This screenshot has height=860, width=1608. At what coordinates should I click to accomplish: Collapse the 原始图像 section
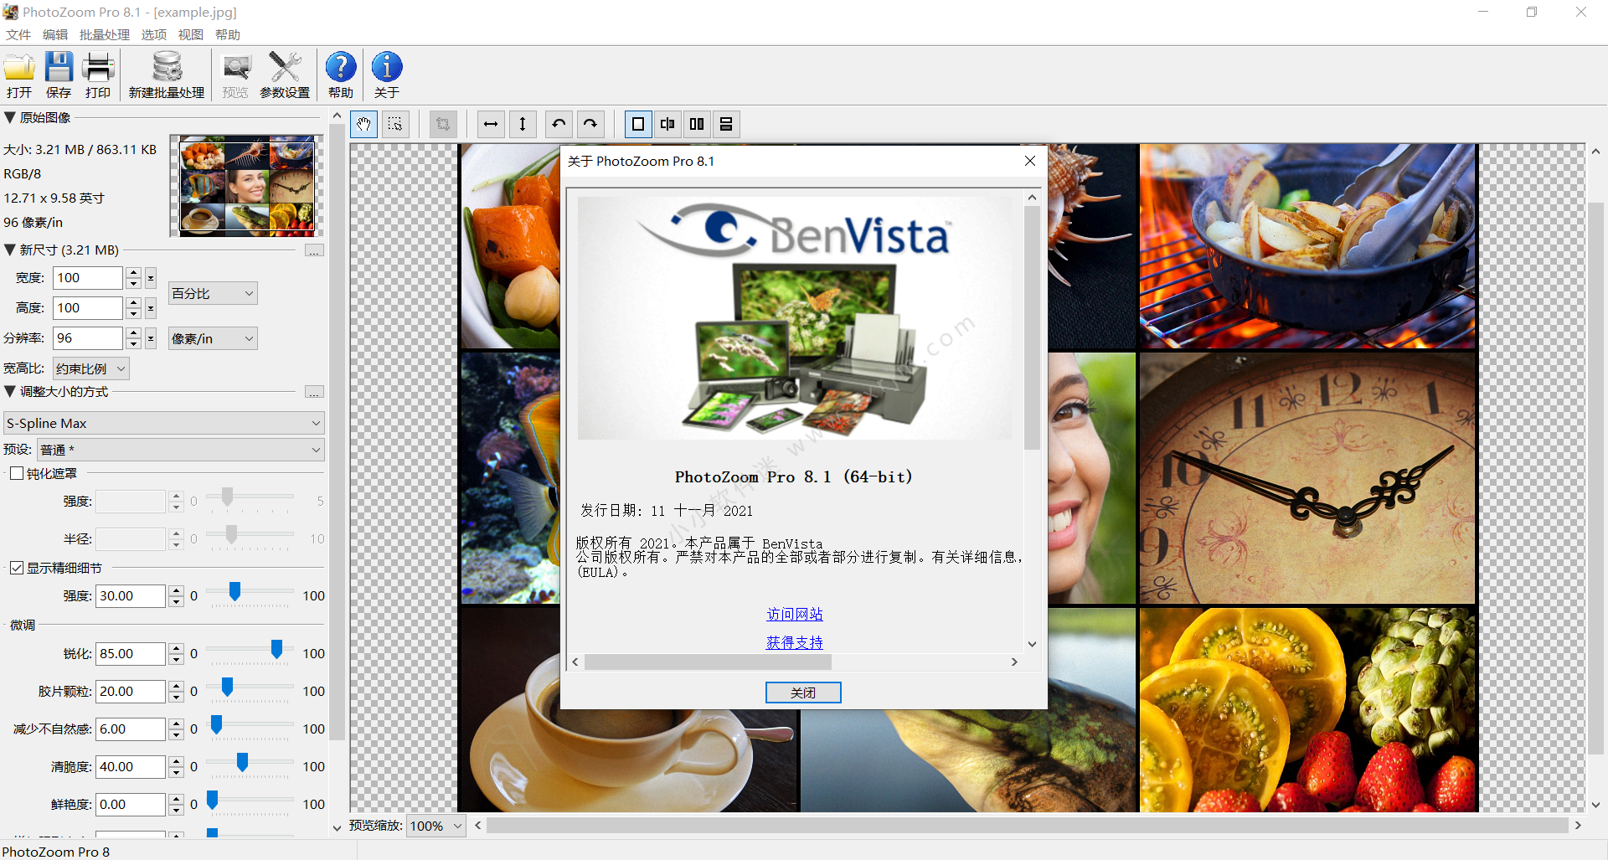(x=10, y=118)
